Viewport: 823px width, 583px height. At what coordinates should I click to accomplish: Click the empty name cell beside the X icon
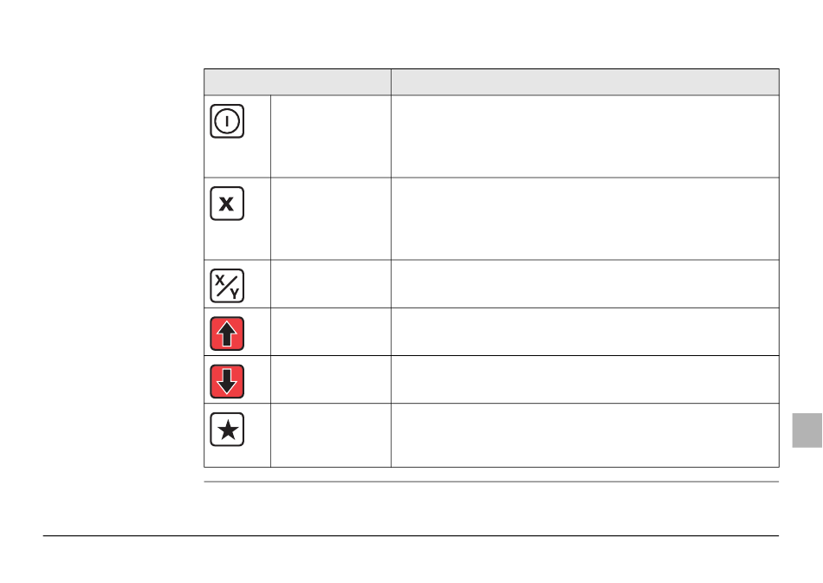pyautogui.click(x=331, y=219)
